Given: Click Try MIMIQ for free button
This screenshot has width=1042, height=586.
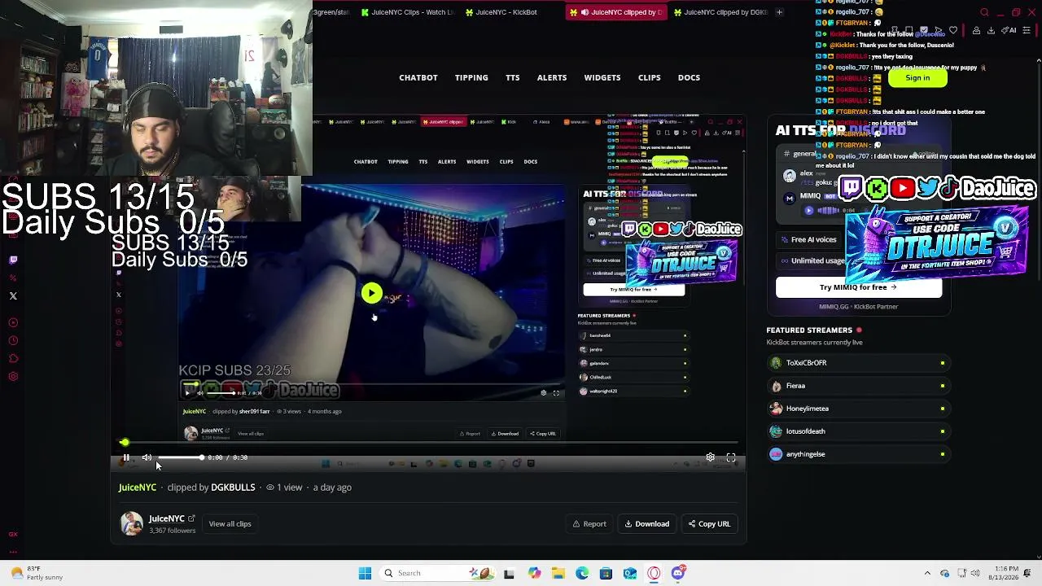Looking at the screenshot, I should click(859, 287).
